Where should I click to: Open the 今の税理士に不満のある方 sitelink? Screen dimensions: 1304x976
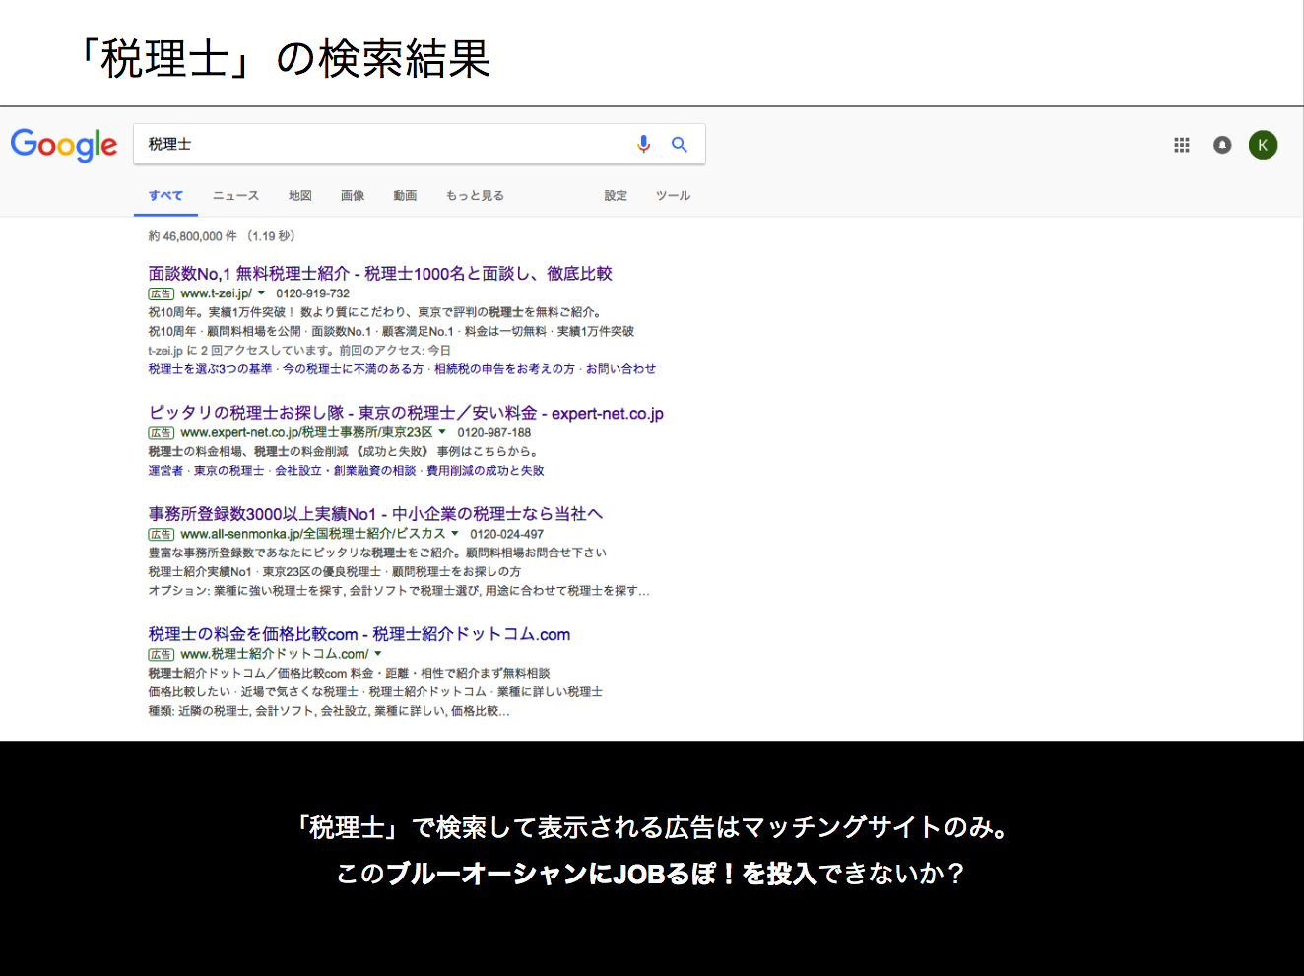[353, 369]
